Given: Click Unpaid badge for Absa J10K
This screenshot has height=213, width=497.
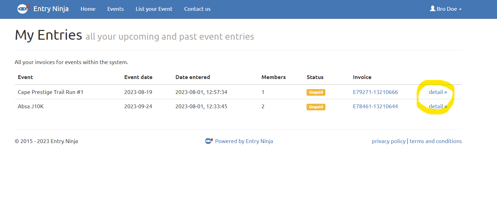Looking at the screenshot, I should pyautogui.click(x=316, y=107).
